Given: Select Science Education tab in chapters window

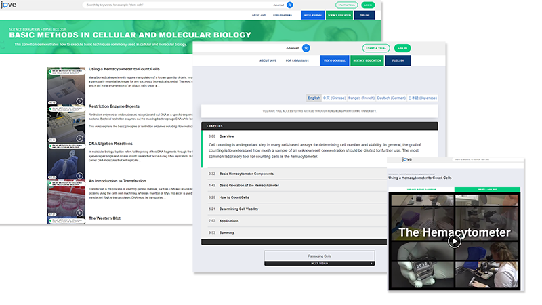Looking at the screenshot, I should click(367, 60).
